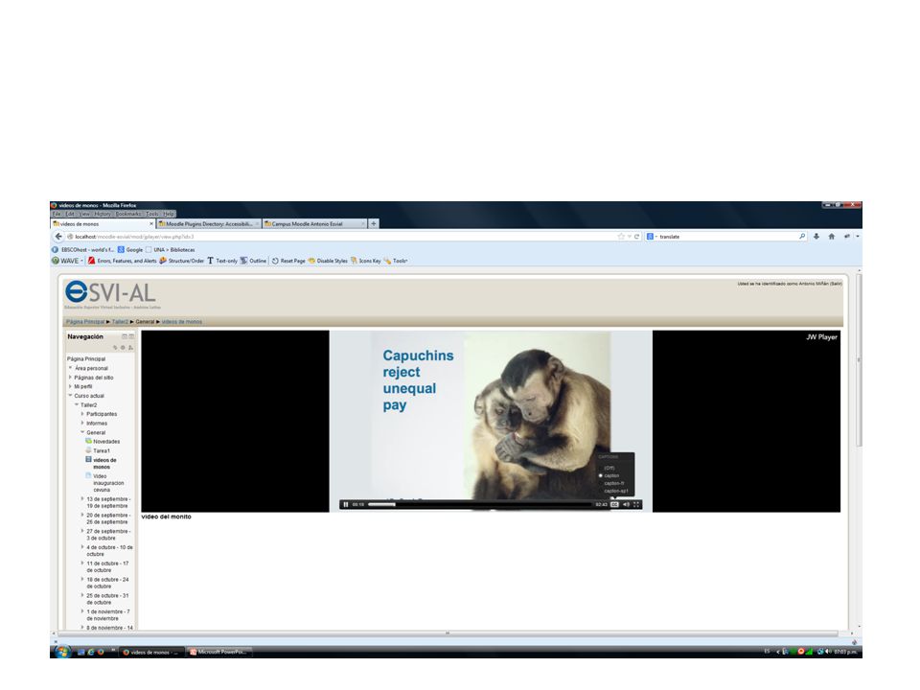Toggle the CC captions button
This screenshot has height=690, width=920.
click(x=614, y=505)
